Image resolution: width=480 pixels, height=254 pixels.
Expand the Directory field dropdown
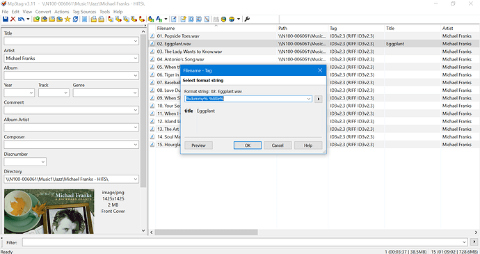(x=136, y=179)
